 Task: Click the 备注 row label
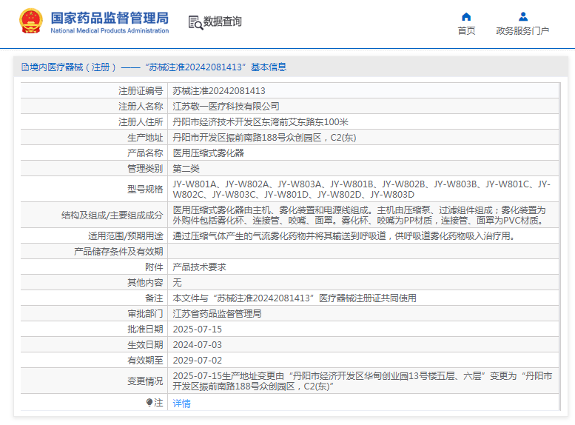tap(154, 298)
